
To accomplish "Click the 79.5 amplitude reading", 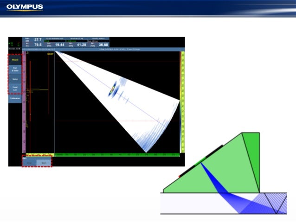I will click(x=38, y=44).
